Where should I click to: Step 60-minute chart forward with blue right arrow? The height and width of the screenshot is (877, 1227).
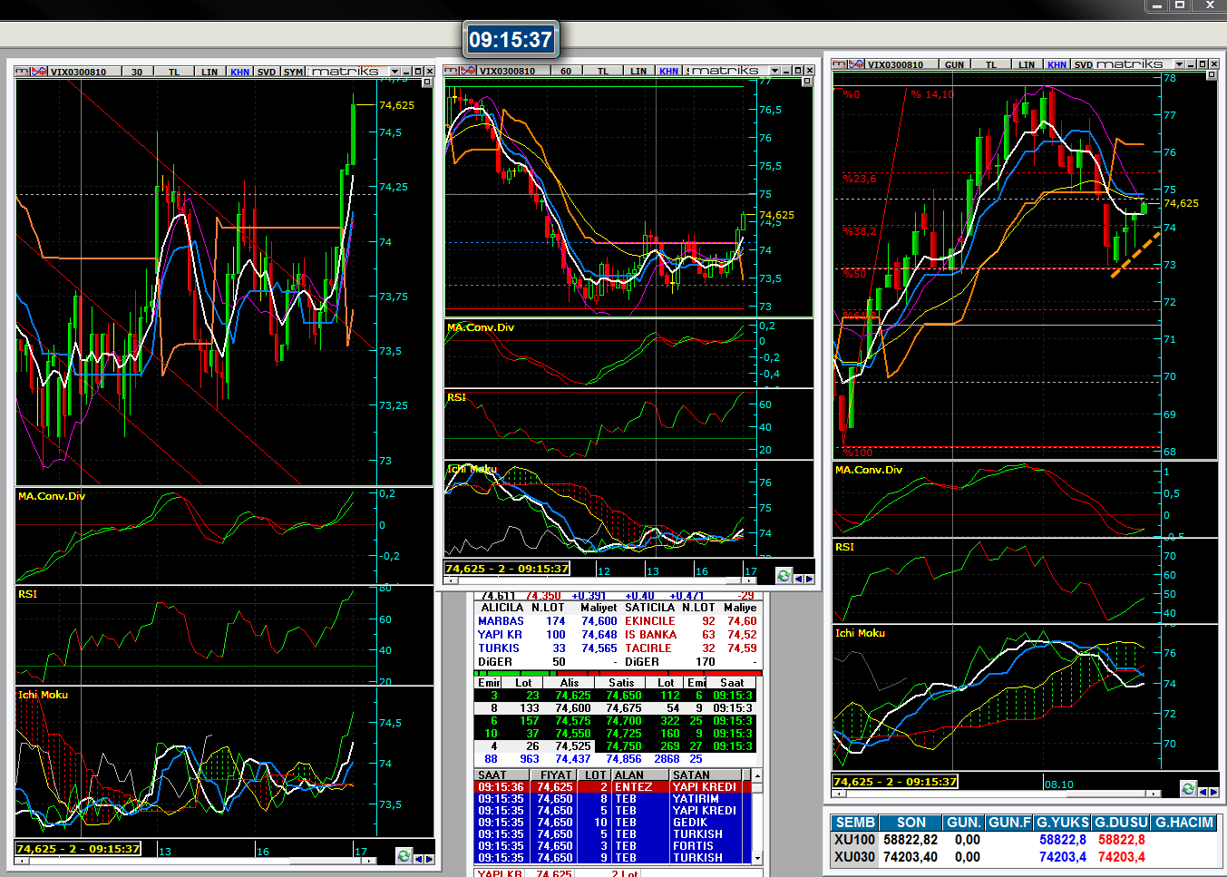[809, 578]
